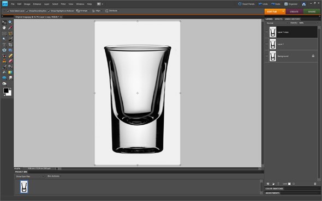The height and width of the screenshot is (201, 322).
Task: Select the Eraser tool
Action: tap(10, 61)
